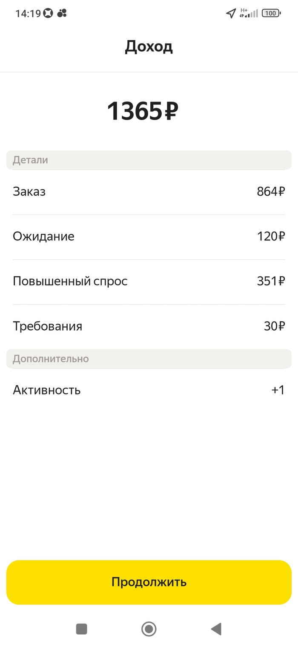Tap the 1365₽ total income amount

click(x=142, y=111)
